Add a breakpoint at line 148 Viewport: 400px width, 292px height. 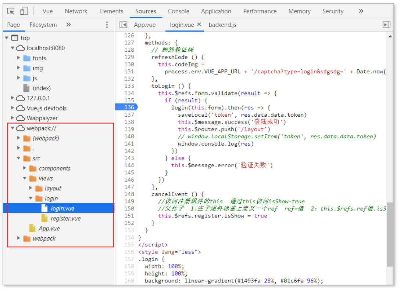(129, 194)
